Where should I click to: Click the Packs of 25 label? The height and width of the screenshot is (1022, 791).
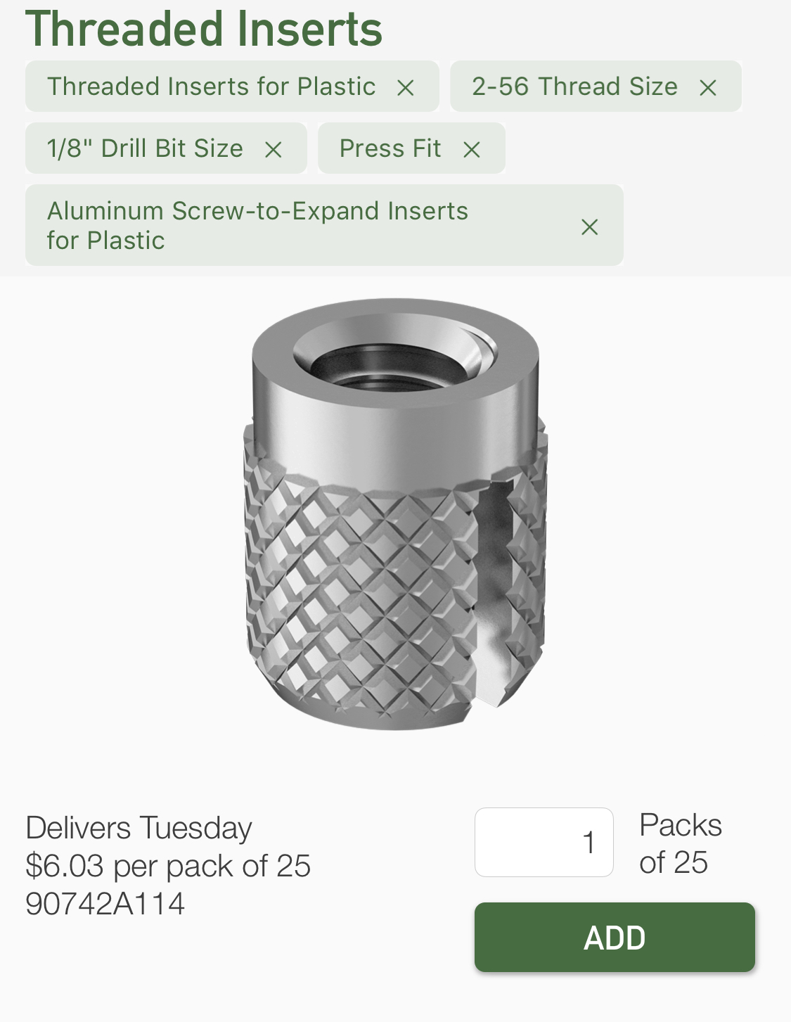pyautogui.click(x=681, y=843)
